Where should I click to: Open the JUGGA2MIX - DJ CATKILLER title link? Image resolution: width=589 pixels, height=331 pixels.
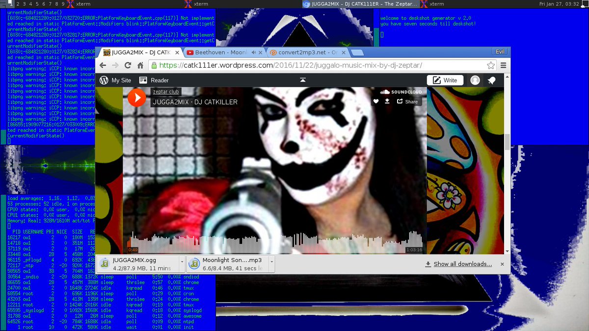(x=195, y=102)
